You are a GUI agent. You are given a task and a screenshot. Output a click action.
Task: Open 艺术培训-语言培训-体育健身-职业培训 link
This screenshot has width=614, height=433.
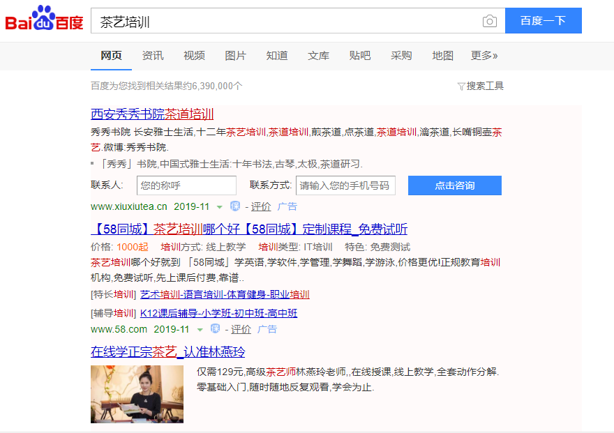[x=225, y=294]
